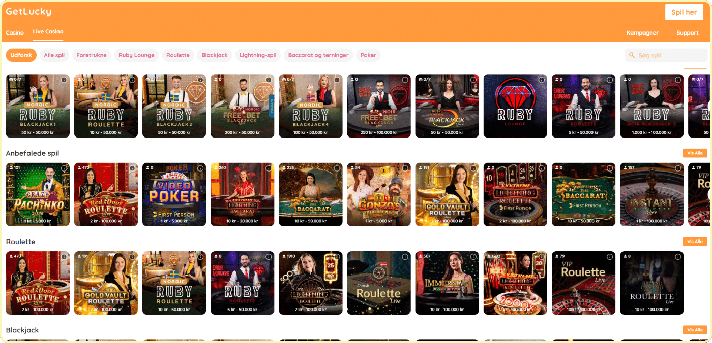The height and width of the screenshot is (343, 712).
Task: Open Nordic Ruby Roulette in Roulette row
Action: (174, 283)
